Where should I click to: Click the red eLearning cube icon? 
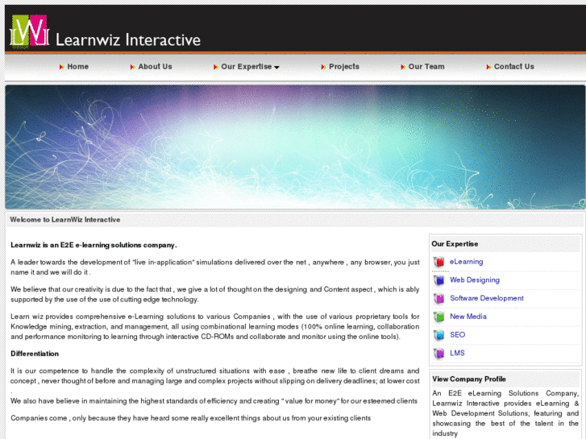[x=439, y=262]
